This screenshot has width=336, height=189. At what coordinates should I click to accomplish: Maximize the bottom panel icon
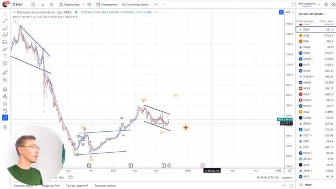[291, 185]
